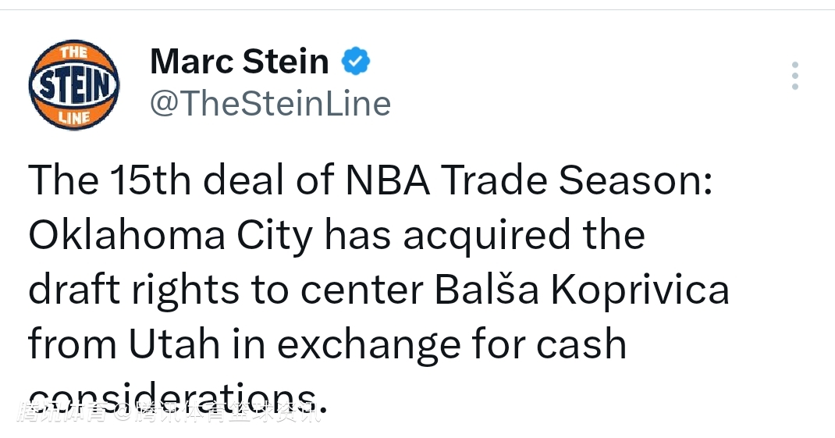Click the blue verified checkmark badge
Image resolution: width=835 pixels, height=438 pixels.
point(356,61)
